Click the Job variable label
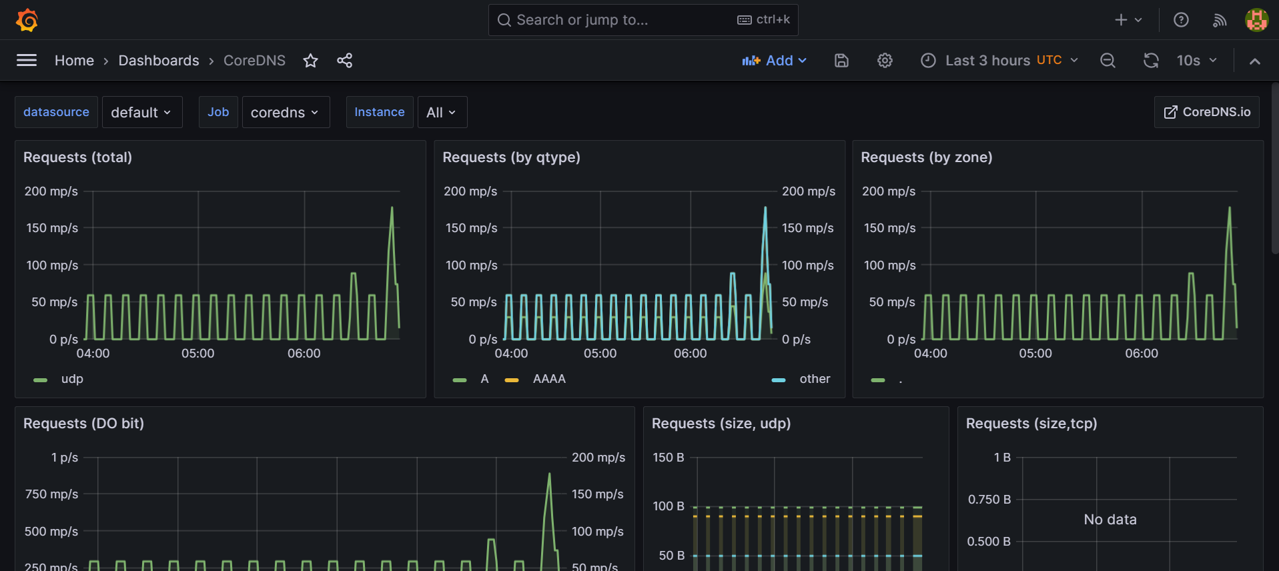 point(218,112)
